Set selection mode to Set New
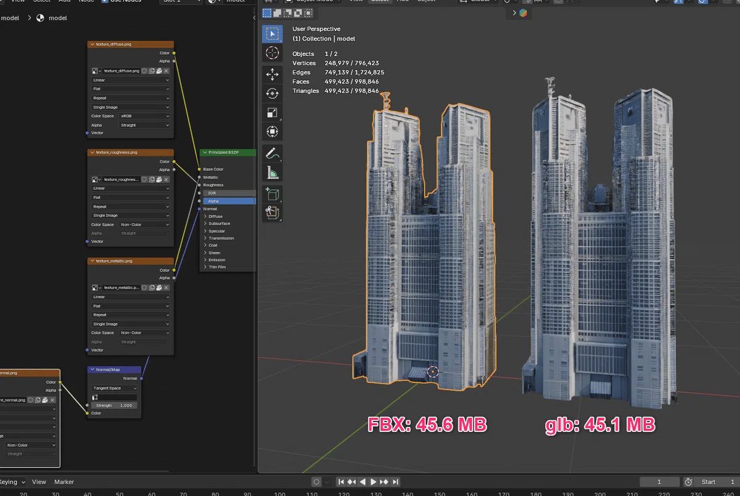Image resolution: width=740 pixels, height=496 pixels. (266, 12)
